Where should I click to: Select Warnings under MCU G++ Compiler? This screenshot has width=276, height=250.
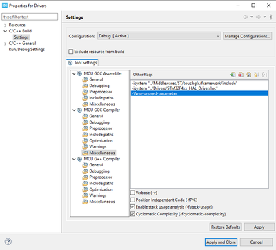[x=98, y=195]
